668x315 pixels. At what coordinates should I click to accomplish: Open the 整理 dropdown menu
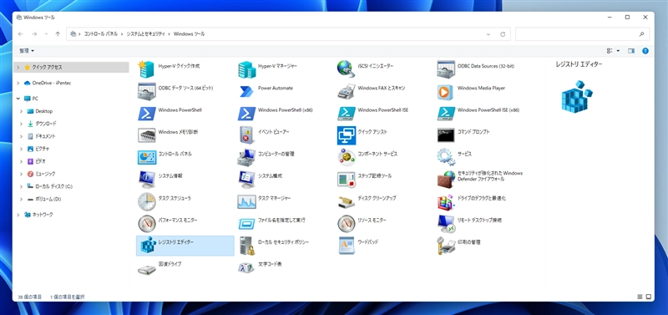(x=27, y=51)
